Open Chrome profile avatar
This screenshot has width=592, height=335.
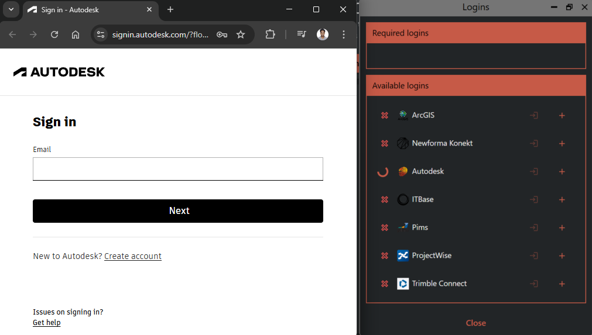tap(323, 34)
